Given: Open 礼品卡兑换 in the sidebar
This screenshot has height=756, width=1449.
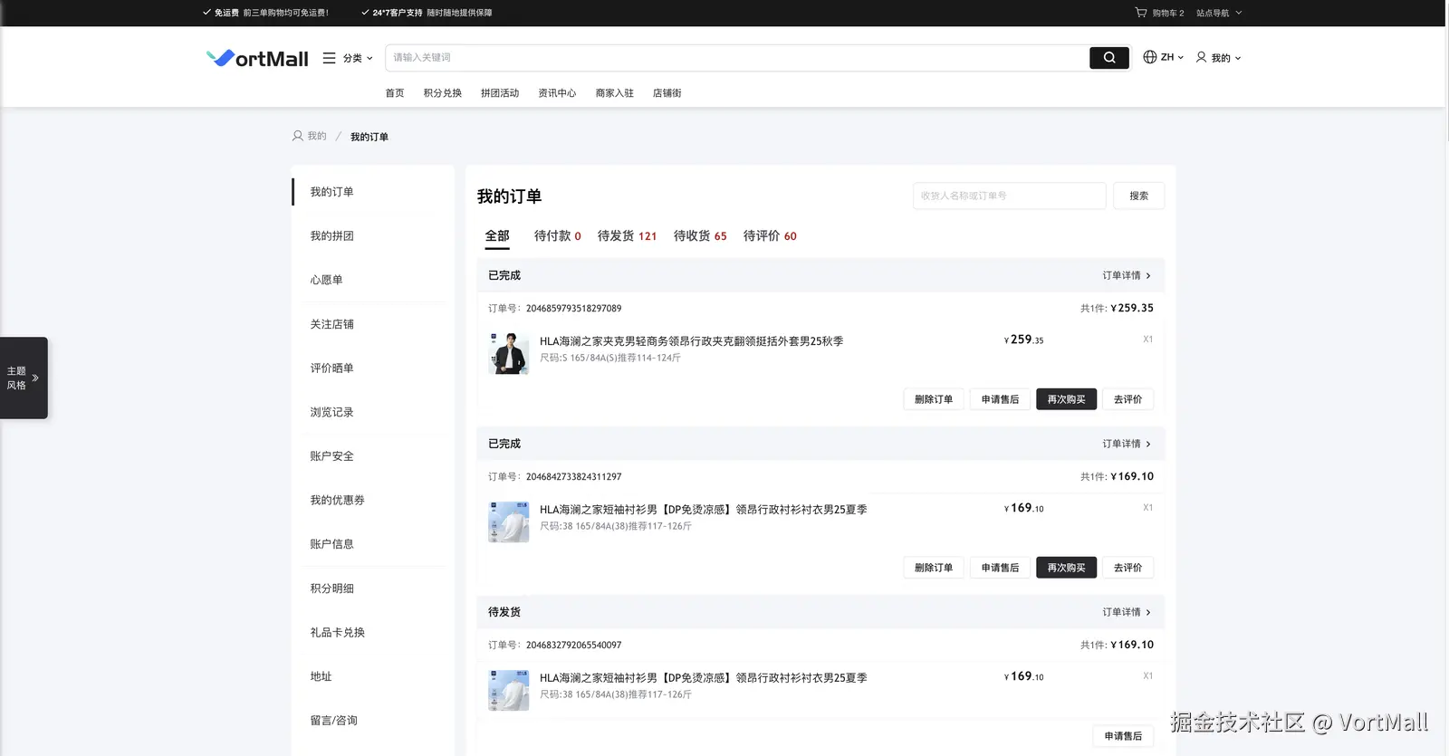Looking at the screenshot, I should (x=338, y=633).
